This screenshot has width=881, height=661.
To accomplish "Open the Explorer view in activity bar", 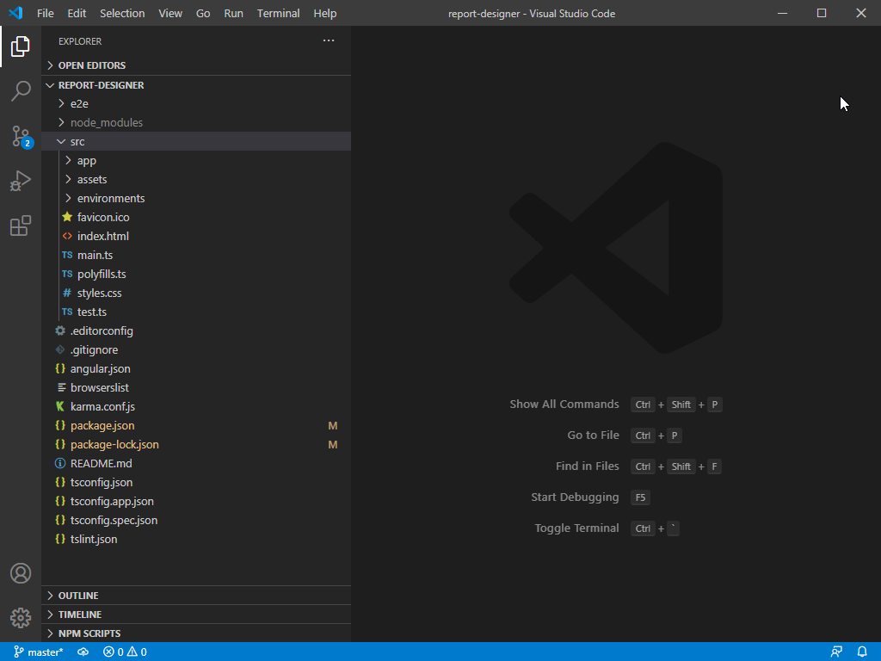I will pyautogui.click(x=21, y=46).
